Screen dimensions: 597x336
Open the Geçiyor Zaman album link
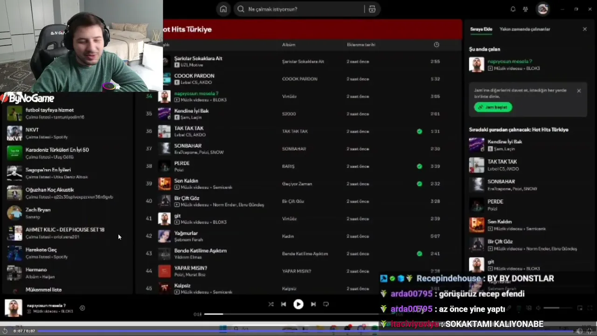(x=297, y=184)
